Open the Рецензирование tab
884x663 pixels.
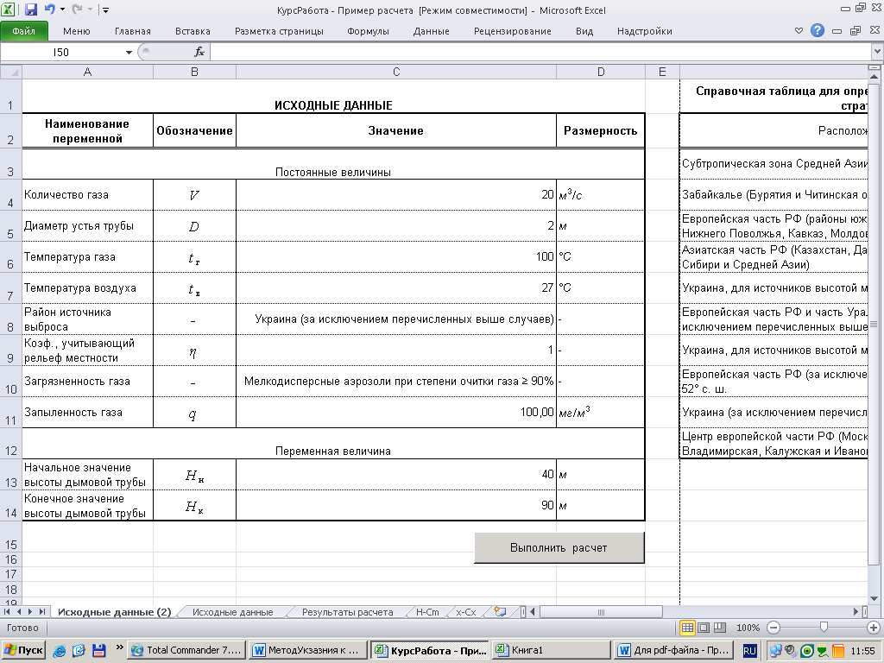coord(512,31)
